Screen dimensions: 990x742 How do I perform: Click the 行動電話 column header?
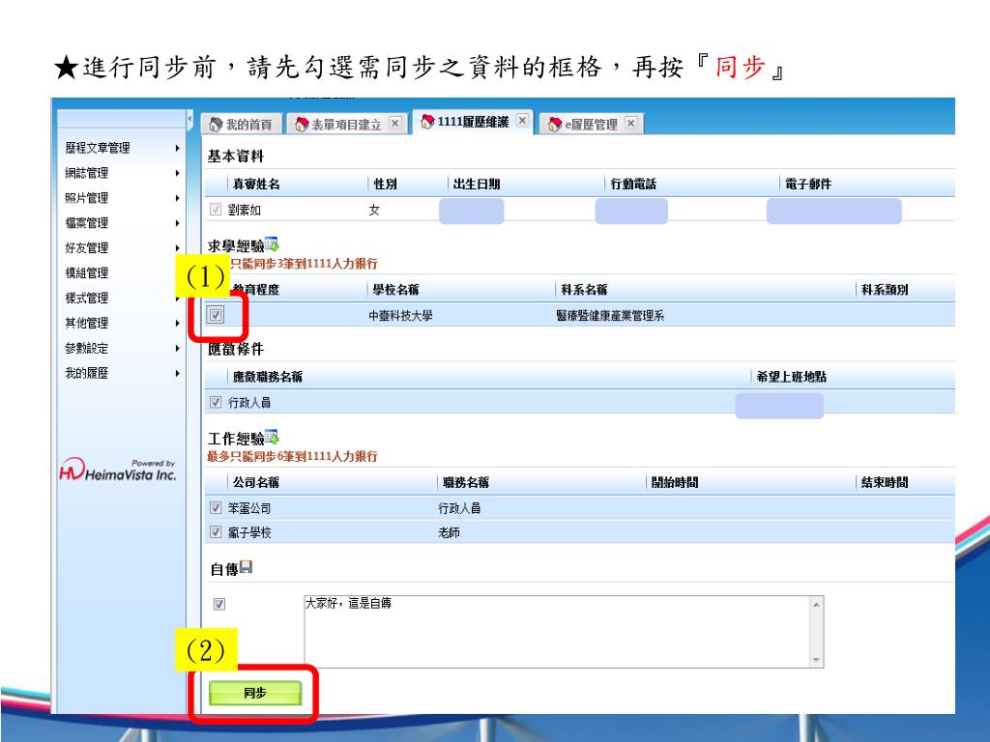tap(633, 184)
